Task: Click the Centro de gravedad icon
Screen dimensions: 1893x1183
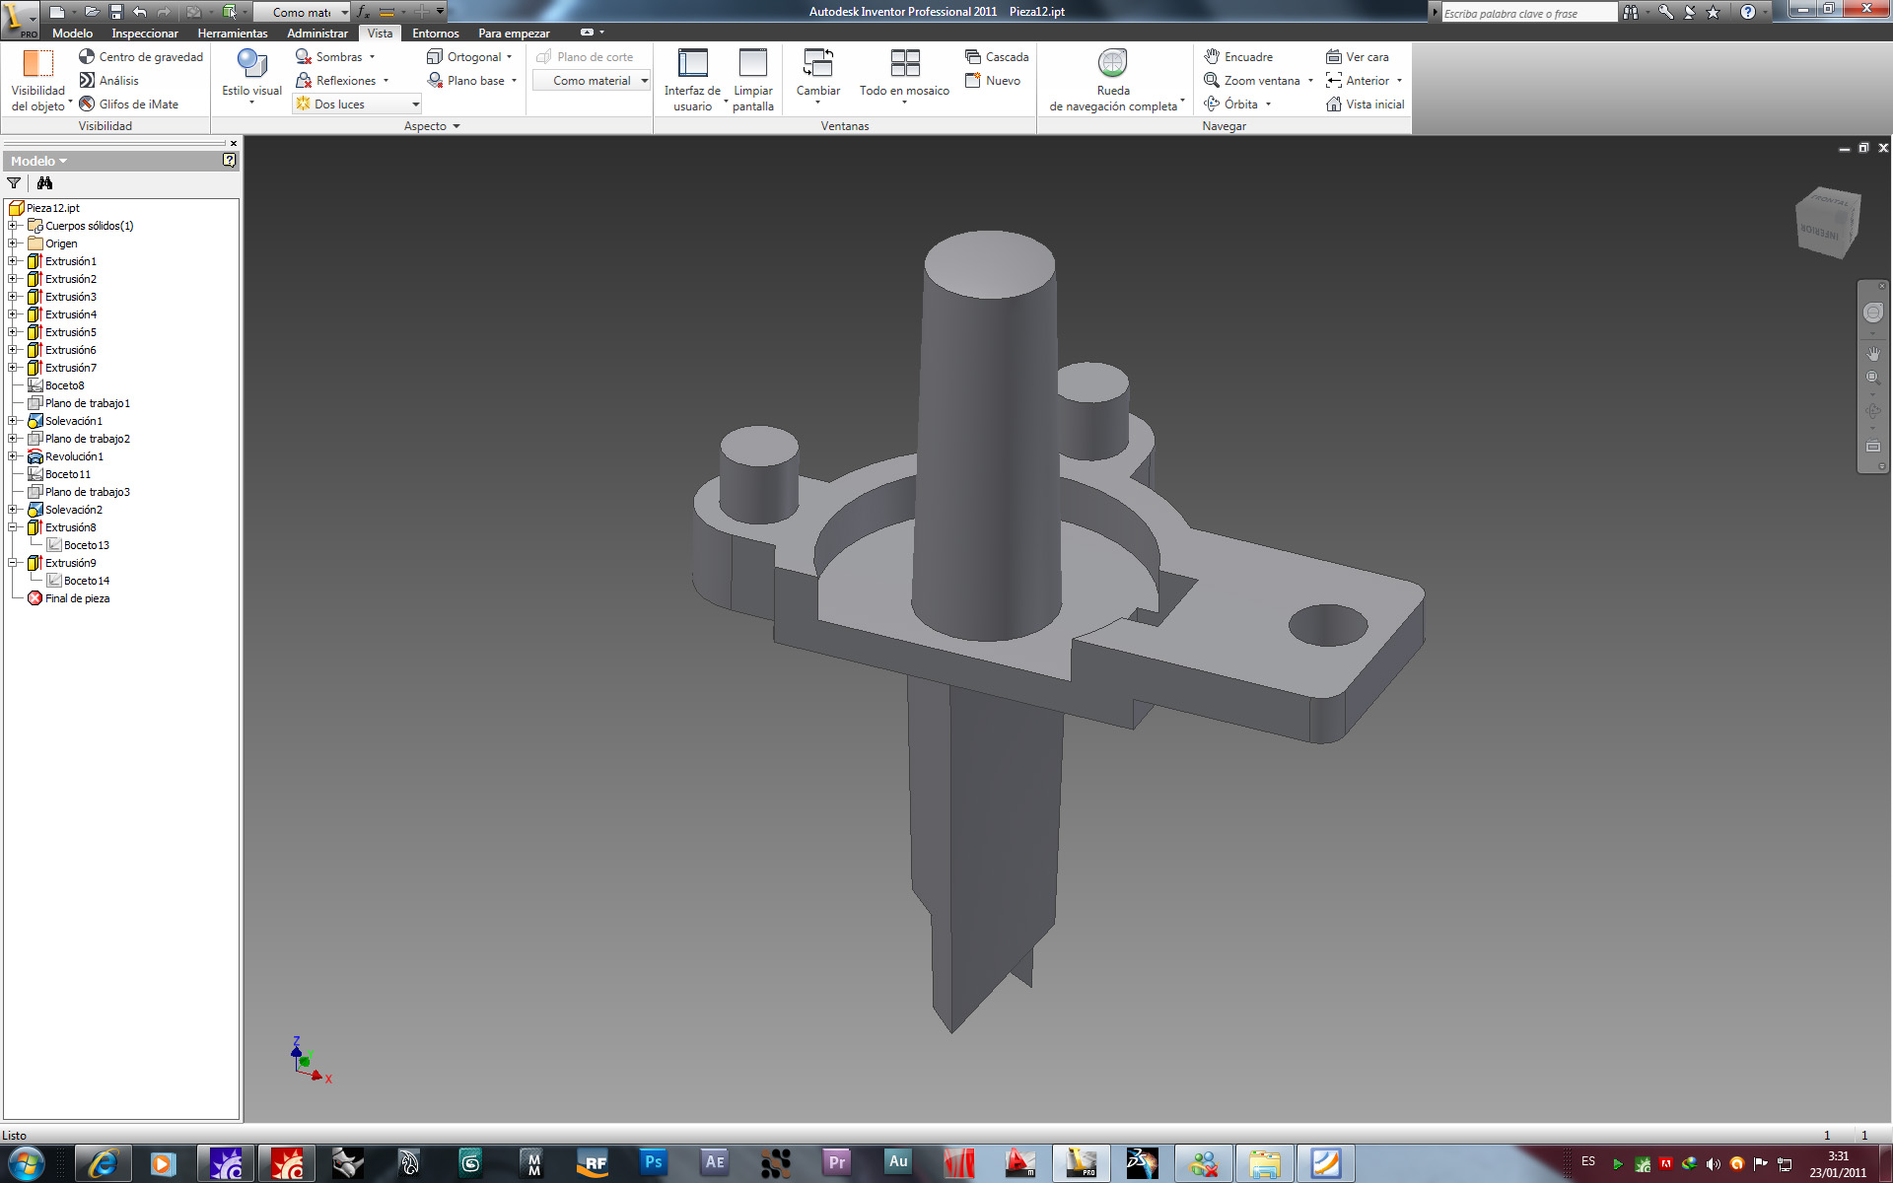Action: 87,57
